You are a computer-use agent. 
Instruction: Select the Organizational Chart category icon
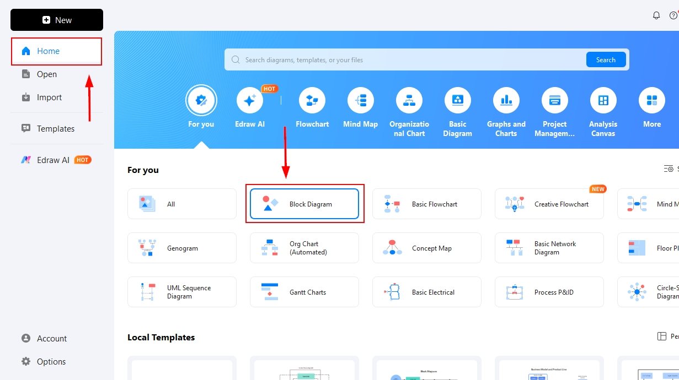pyautogui.click(x=409, y=101)
